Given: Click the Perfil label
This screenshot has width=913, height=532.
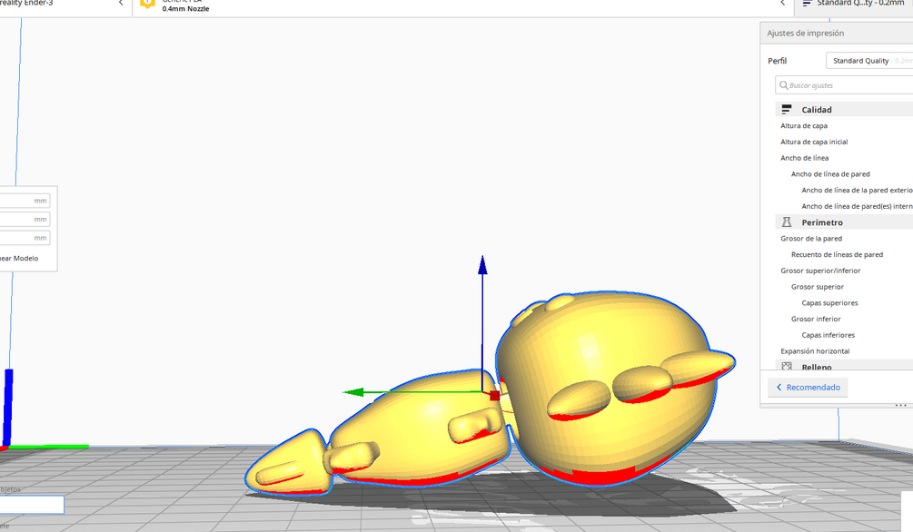Looking at the screenshot, I should pyautogui.click(x=777, y=61).
